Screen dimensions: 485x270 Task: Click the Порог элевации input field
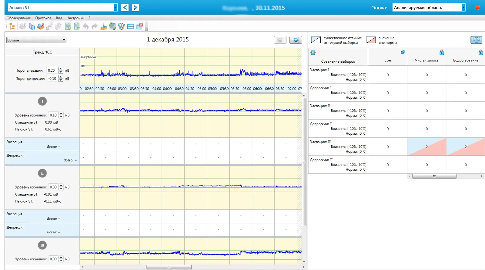[x=52, y=71]
